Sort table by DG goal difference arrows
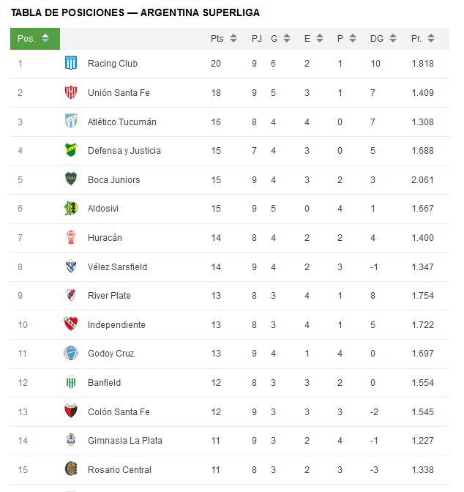Viewport: 464px width, 492px height. click(x=393, y=38)
